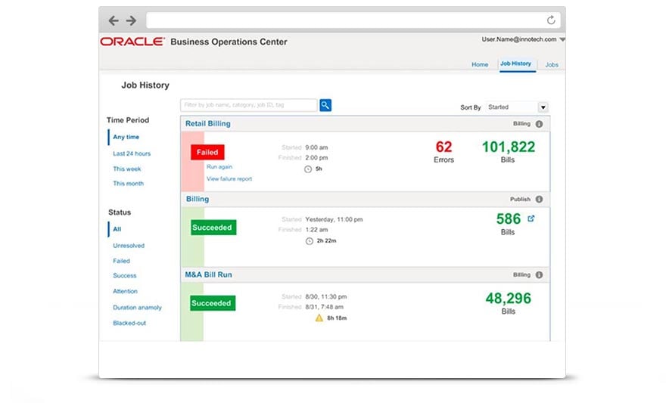This screenshot has width=666, height=403.
Task: Filter time period to This week
Action: (126, 169)
